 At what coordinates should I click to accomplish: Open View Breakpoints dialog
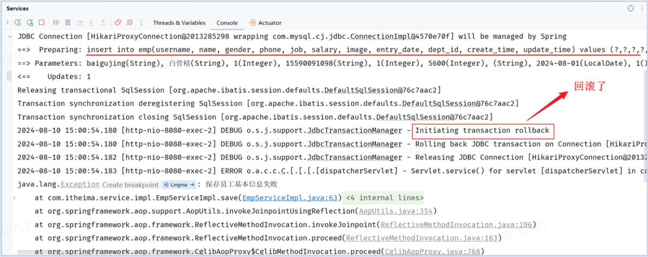pyautogui.click(x=118, y=22)
